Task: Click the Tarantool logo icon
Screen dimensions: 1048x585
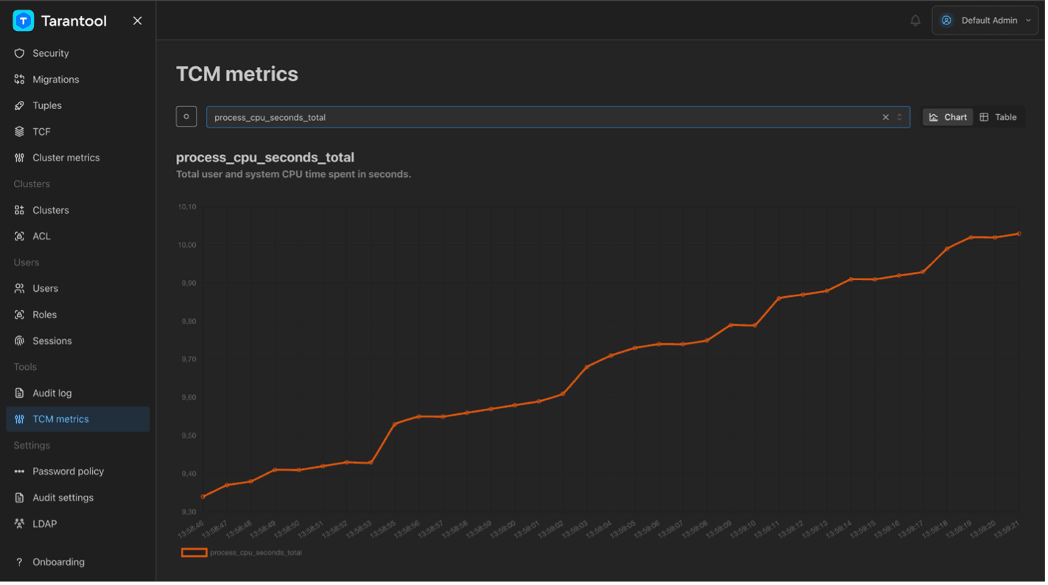Action: click(x=24, y=21)
